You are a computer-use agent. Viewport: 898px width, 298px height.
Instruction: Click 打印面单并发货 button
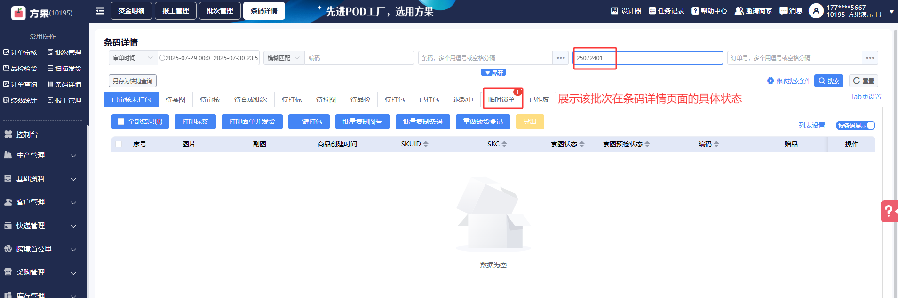click(x=252, y=122)
